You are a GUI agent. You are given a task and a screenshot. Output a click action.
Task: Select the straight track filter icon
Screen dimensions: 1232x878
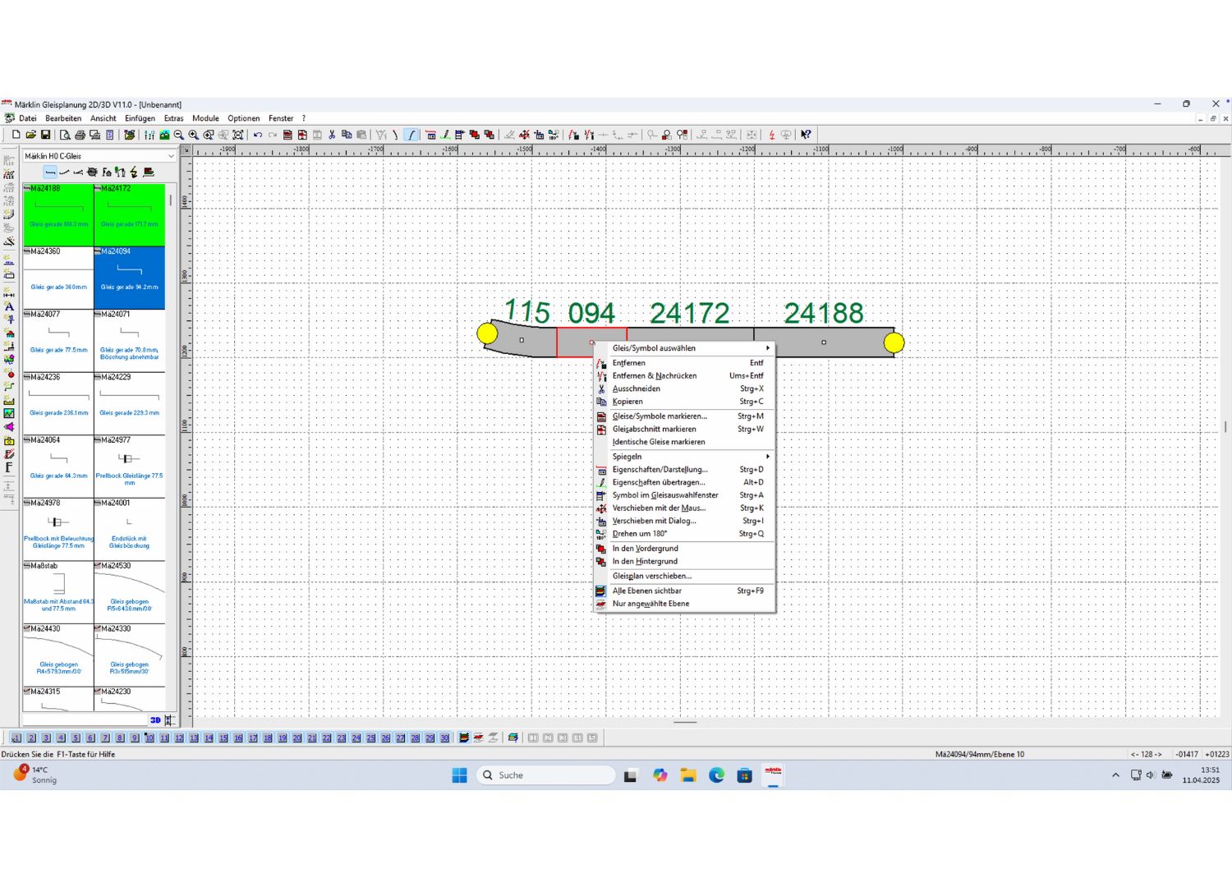pos(50,172)
